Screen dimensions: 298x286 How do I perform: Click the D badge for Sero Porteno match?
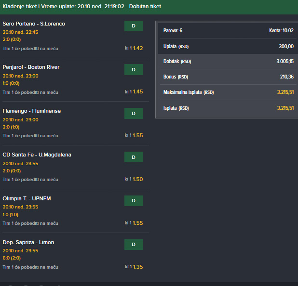coord(134,26)
